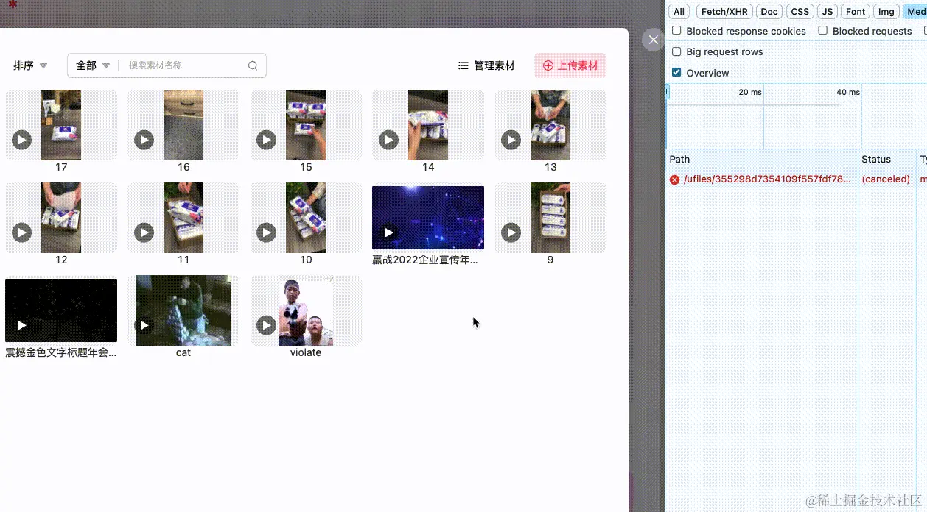Select the thumbnail labeled 14

coord(428,125)
